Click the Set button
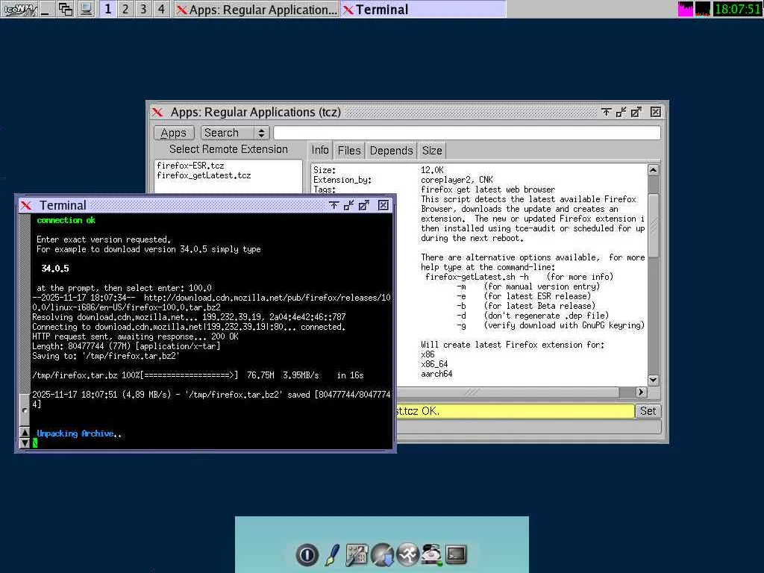The width and height of the screenshot is (764, 573). [648, 411]
